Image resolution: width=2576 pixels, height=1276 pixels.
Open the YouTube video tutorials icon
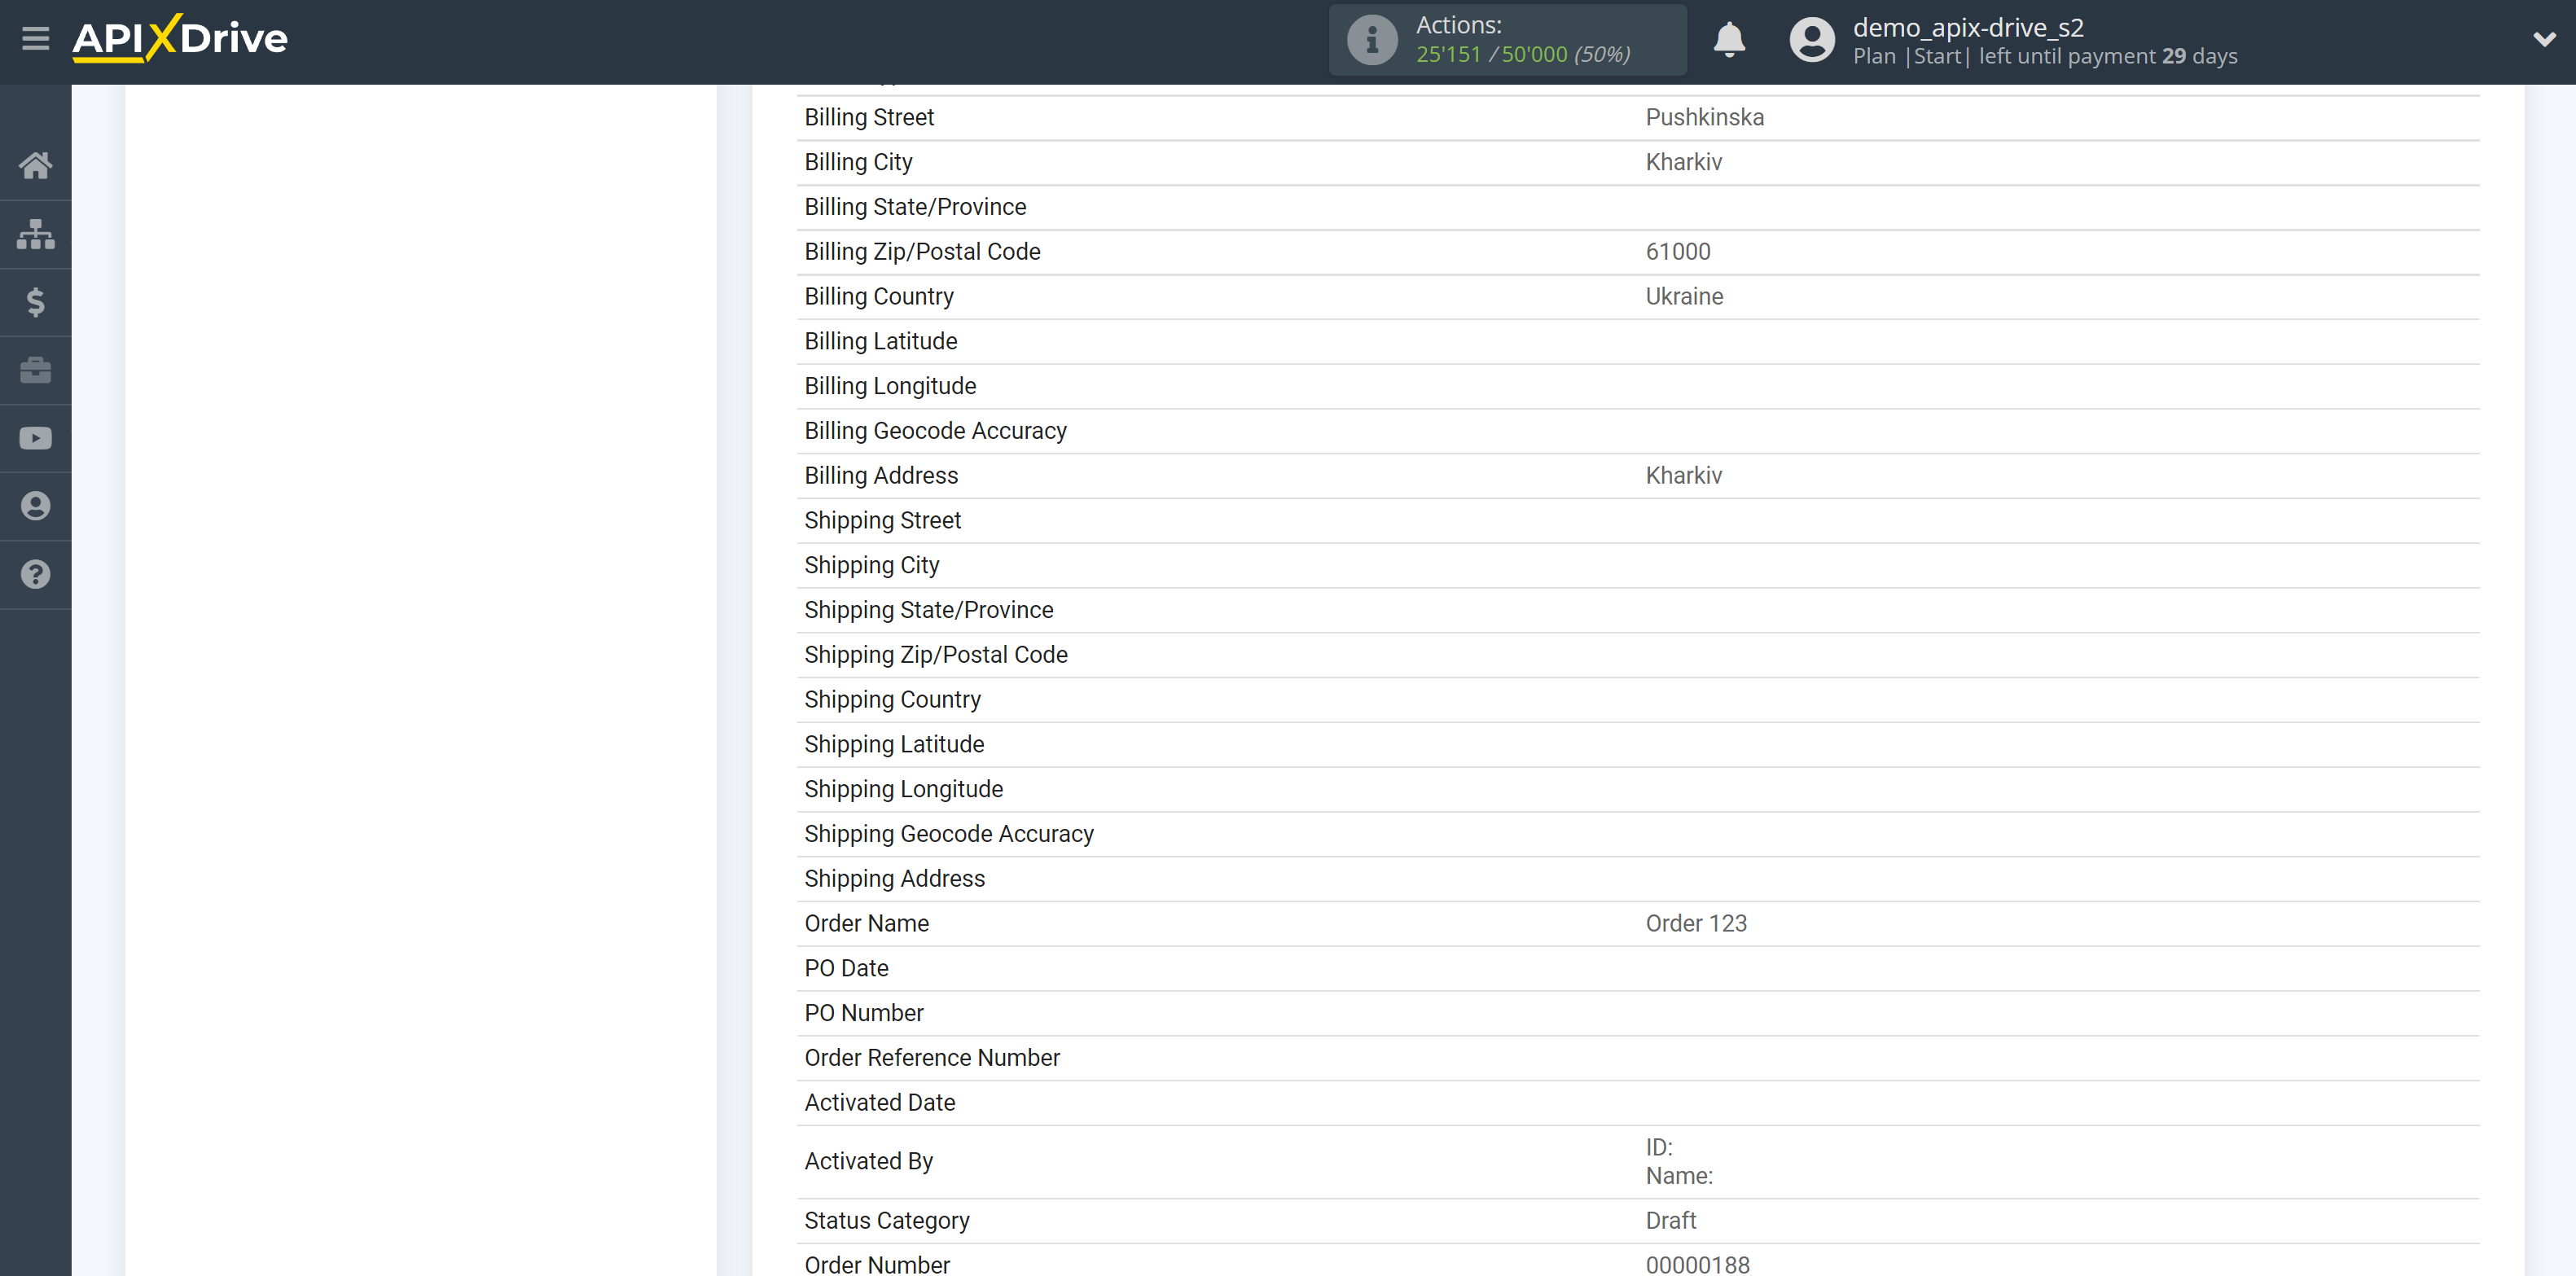36,438
